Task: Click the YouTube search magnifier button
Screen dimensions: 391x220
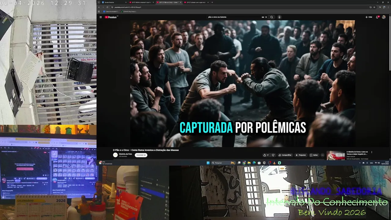Action: pos(272,17)
